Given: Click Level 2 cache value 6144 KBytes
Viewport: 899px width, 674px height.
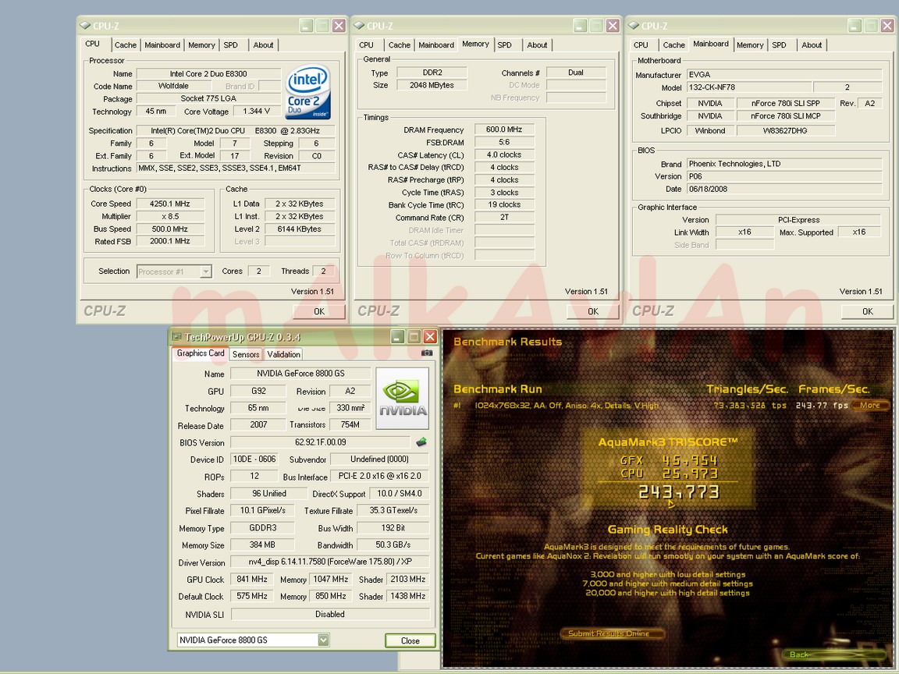Looking at the screenshot, I should (300, 229).
